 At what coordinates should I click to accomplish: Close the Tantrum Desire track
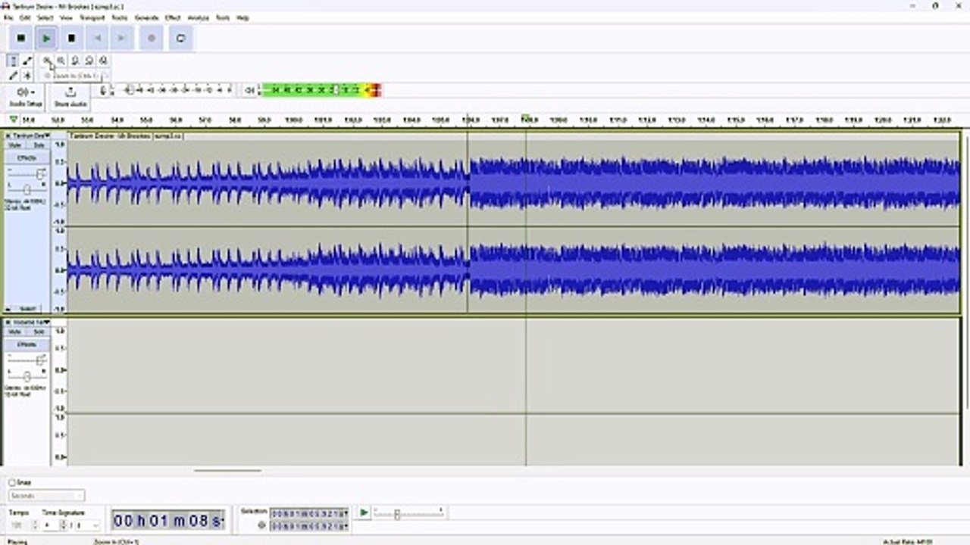pos(8,135)
